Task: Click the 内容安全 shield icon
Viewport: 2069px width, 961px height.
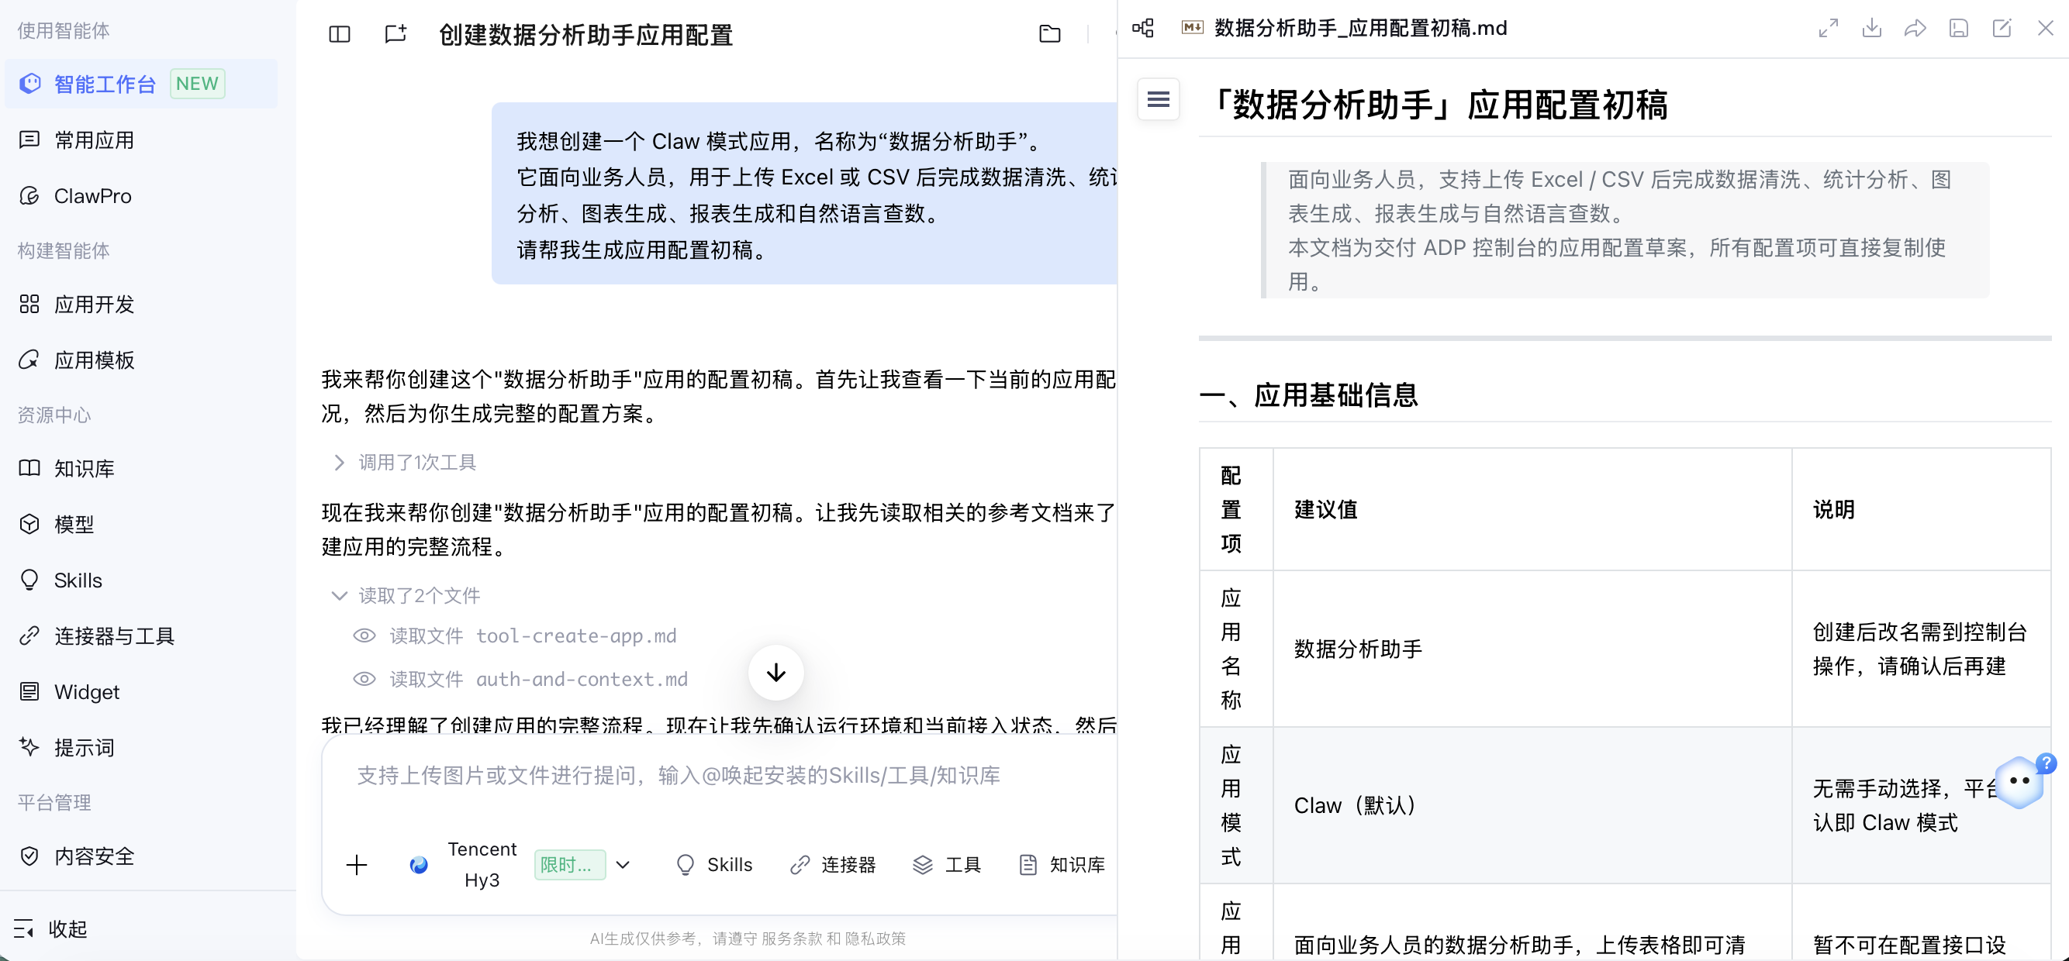Action: pyautogui.click(x=29, y=856)
